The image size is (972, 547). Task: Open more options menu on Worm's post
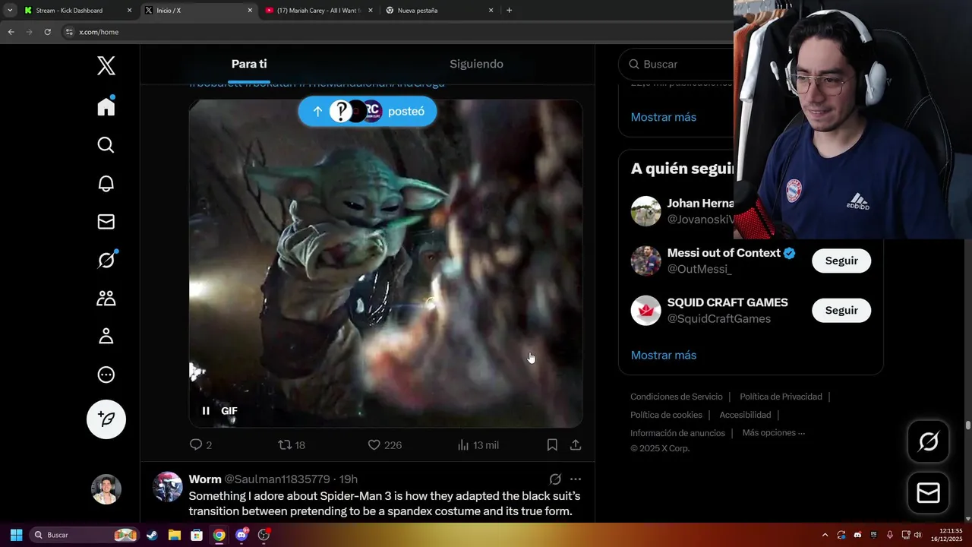coord(576,479)
